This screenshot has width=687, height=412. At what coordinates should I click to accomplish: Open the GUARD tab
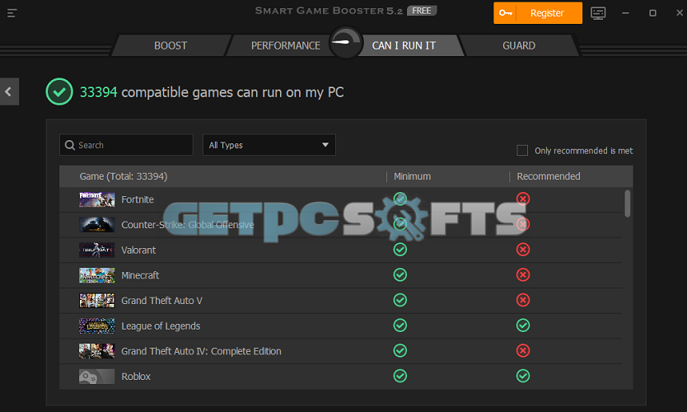(x=519, y=45)
